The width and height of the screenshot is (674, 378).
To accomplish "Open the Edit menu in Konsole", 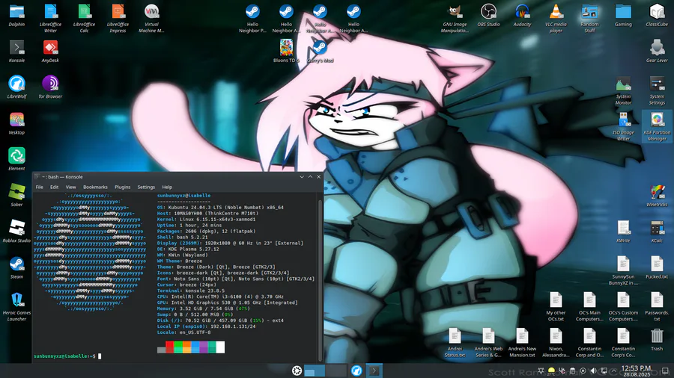I will [x=54, y=187].
